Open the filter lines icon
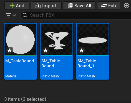Image resolution: width=131 pixels, height=103 pixels. [x=8, y=15]
